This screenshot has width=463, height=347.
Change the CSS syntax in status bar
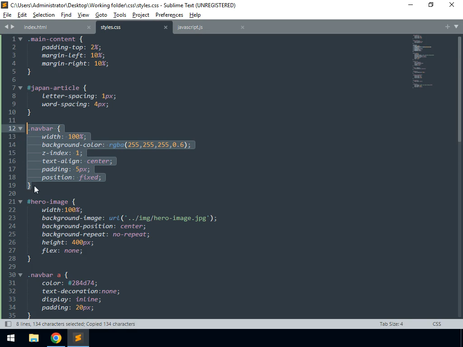coord(437,324)
